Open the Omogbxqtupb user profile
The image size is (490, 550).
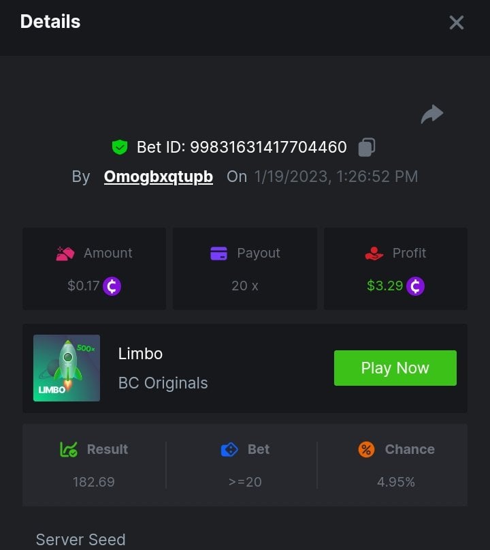pos(158,177)
